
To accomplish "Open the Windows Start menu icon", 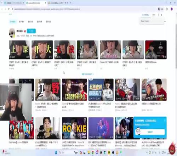I will tap(56, 152).
